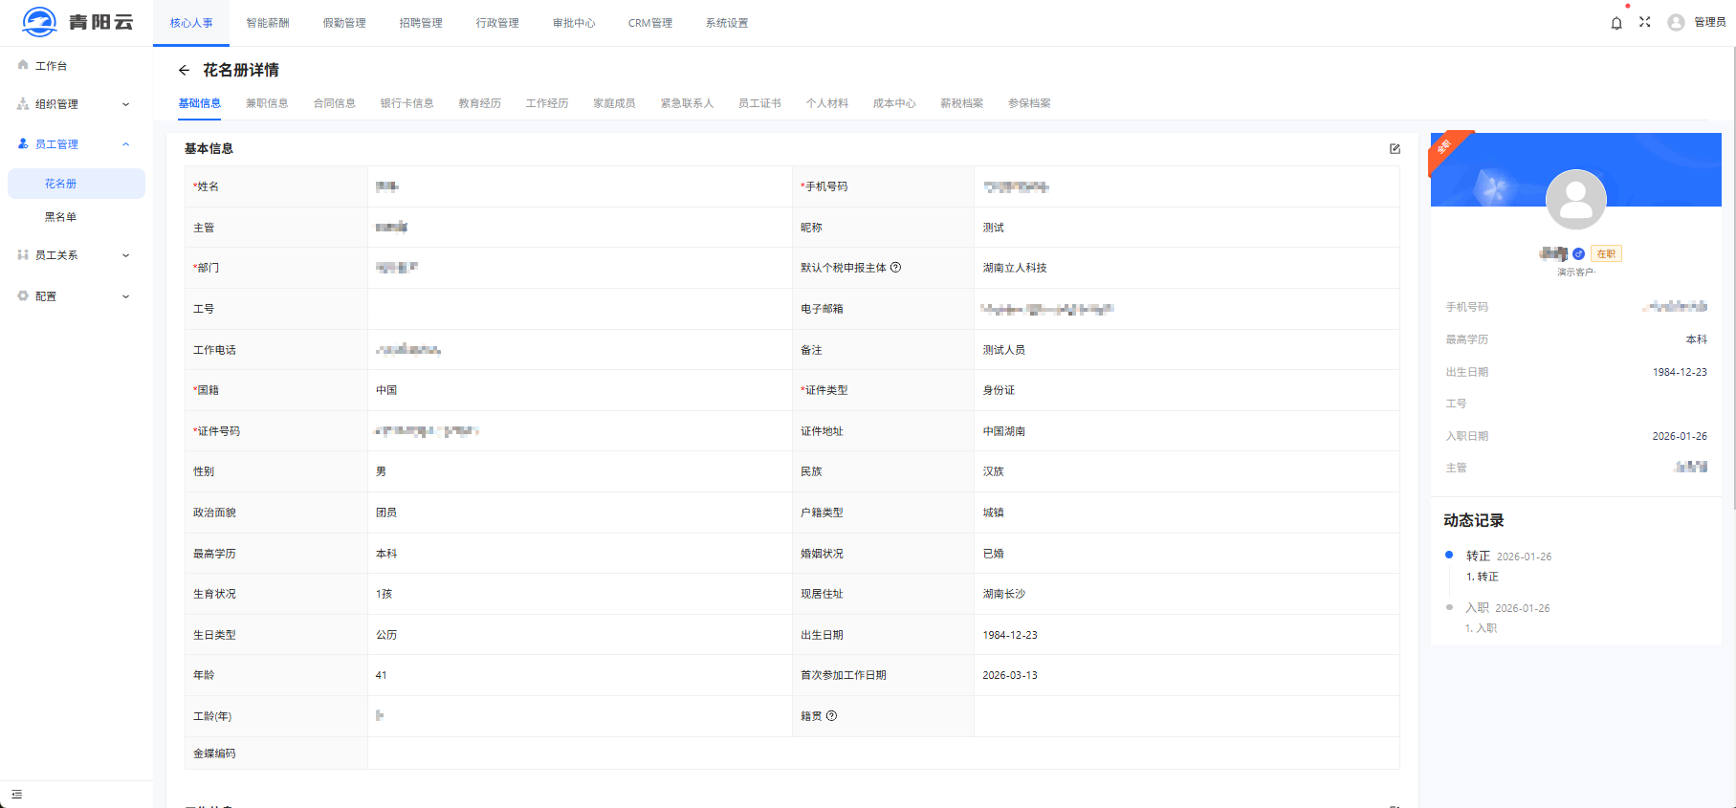The image size is (1736, 808).
Task: Open the 管理员 user account menu
Action: point(1697,22)
